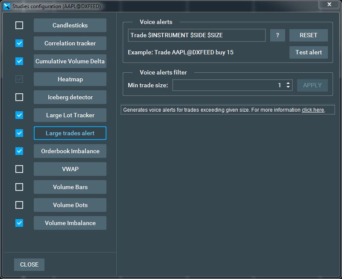Screen dimensions: 342x279
Task: Disable the Correlation tracker study
Action: pyautogui.click(x=19, y=43)
